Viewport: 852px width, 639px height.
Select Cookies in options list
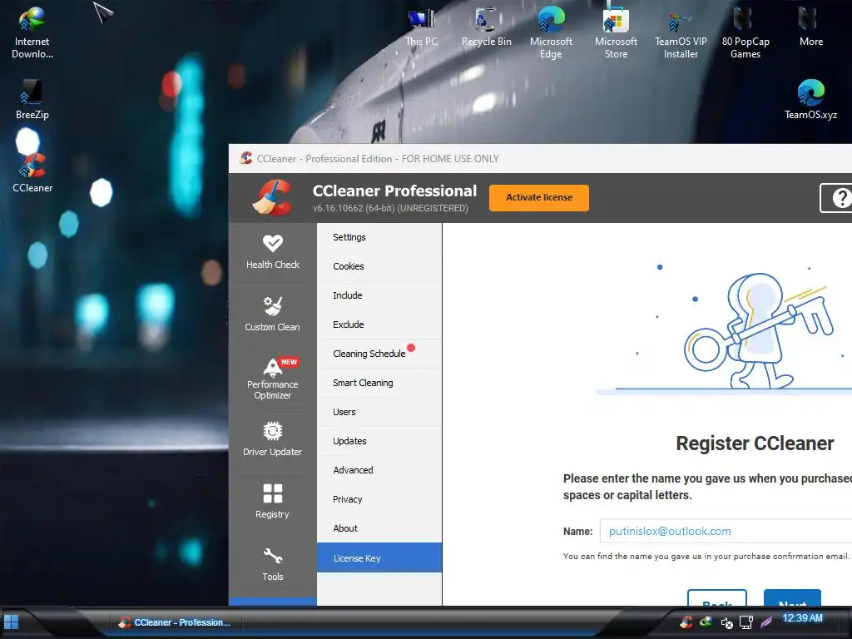(x=379, y=266)
